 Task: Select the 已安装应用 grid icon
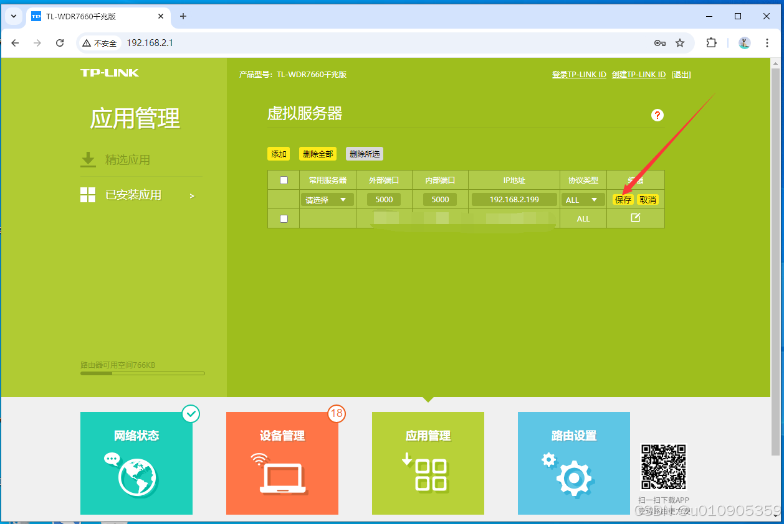coord(88,194)
